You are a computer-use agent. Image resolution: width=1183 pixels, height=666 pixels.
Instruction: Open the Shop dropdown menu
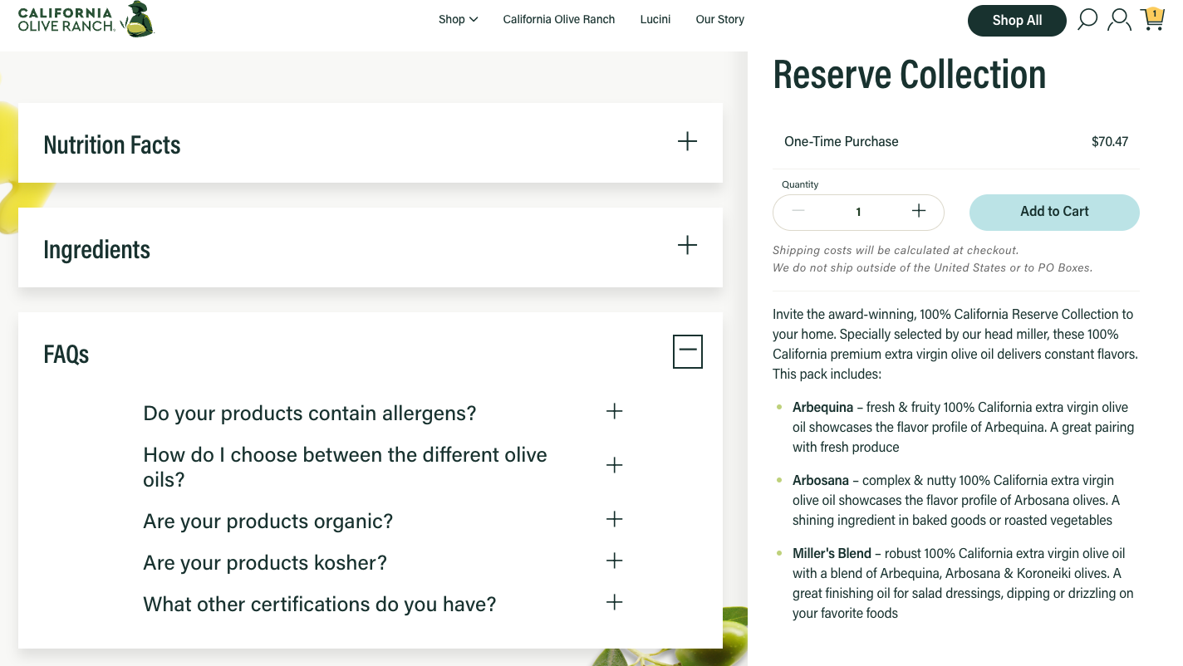tap(458, 19)
